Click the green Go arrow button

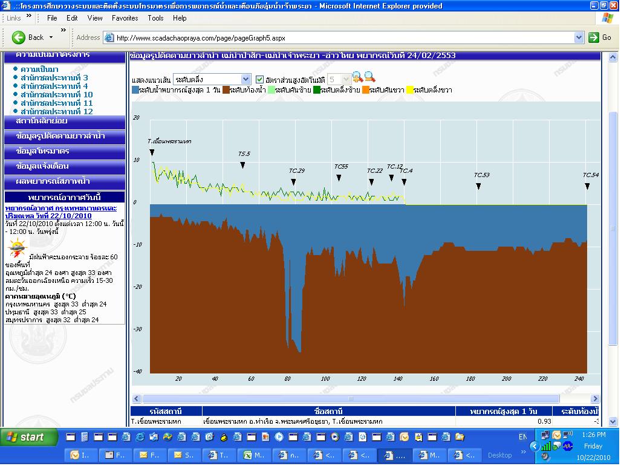(x=594, y=37)
